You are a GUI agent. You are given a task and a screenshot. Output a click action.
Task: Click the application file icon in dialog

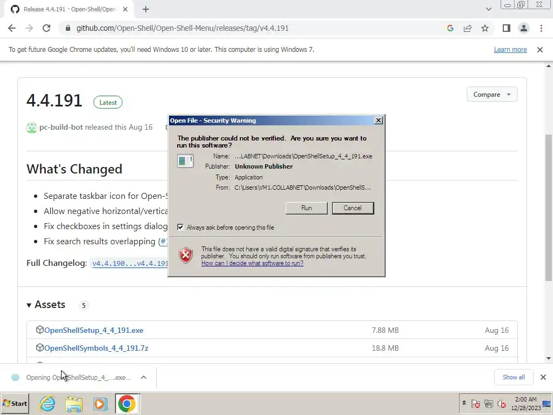[x=185, y=161]
